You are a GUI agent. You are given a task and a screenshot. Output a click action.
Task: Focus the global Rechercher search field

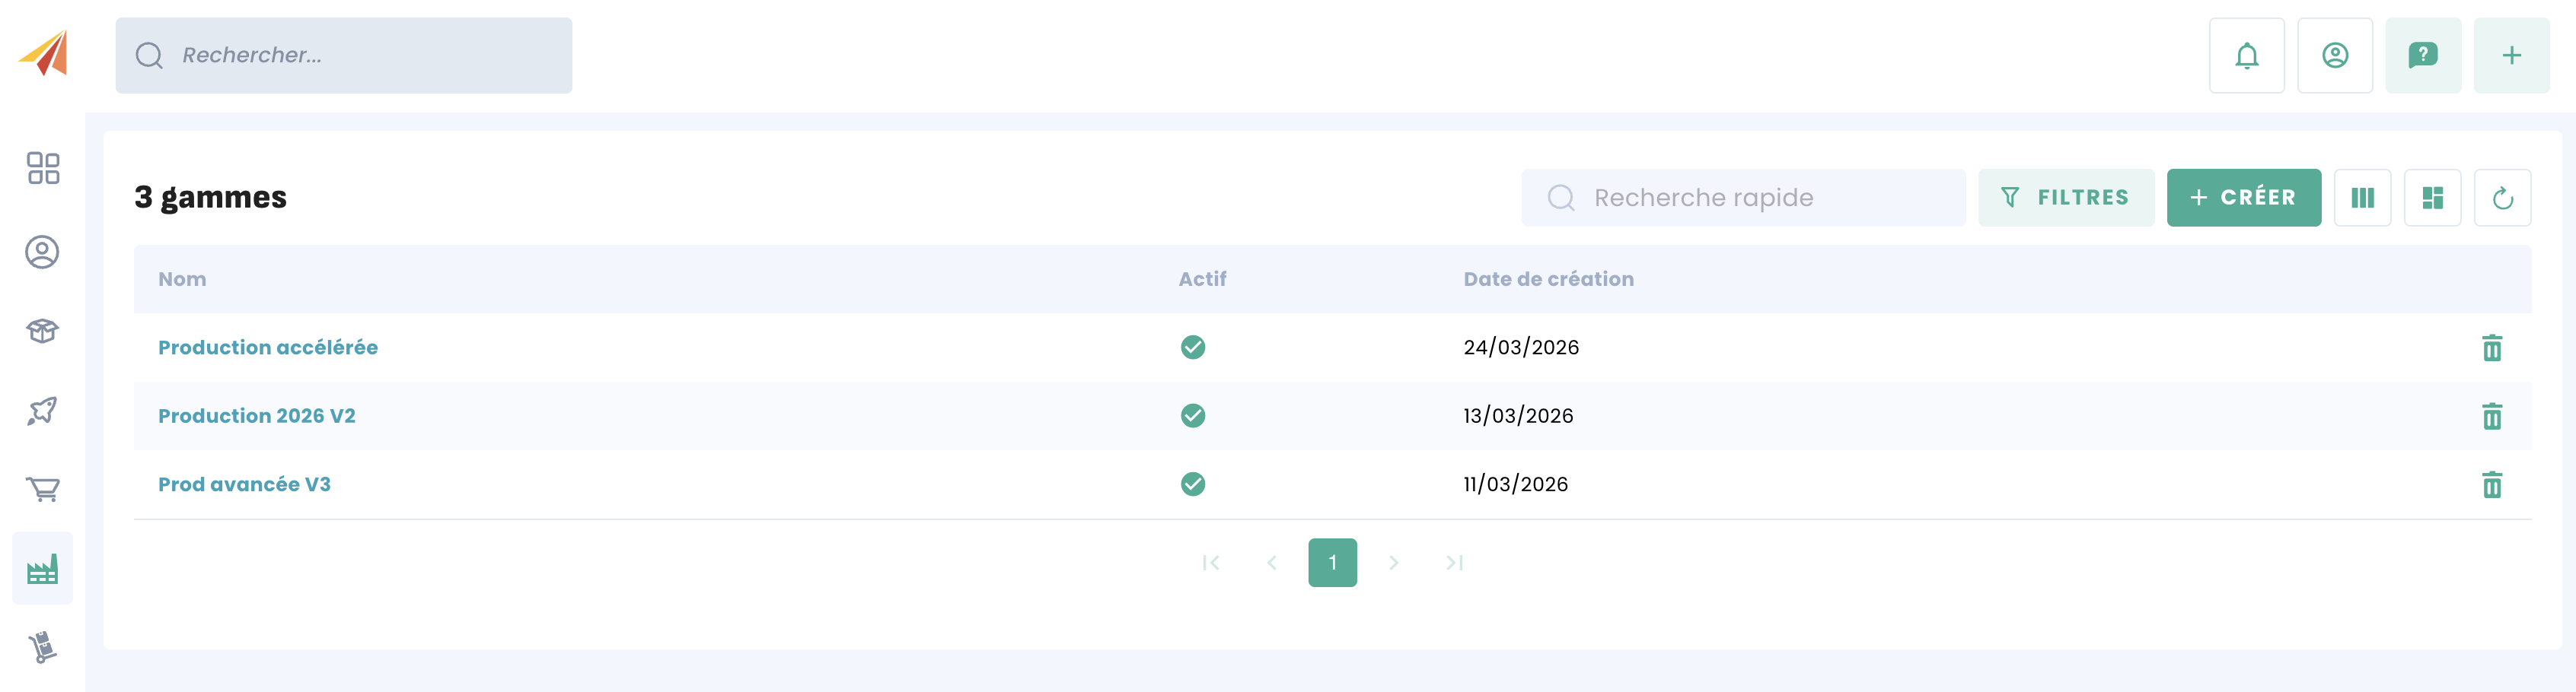pyautogui.click(x=344, y=55)
